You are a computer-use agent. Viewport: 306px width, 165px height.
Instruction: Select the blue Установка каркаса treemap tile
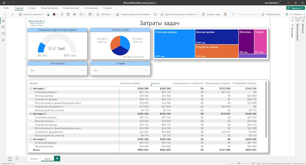click(175, 44)
